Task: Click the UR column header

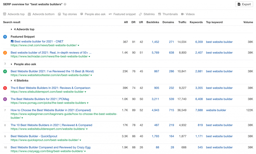Action: click(x=141, y=22)
